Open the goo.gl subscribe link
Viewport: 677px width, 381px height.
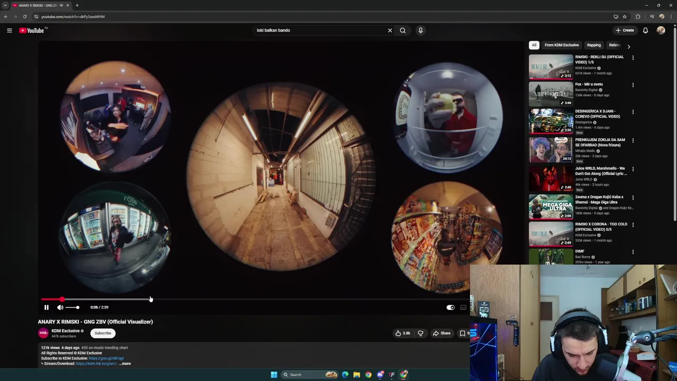pyautogui.click(x=106, y=358)
